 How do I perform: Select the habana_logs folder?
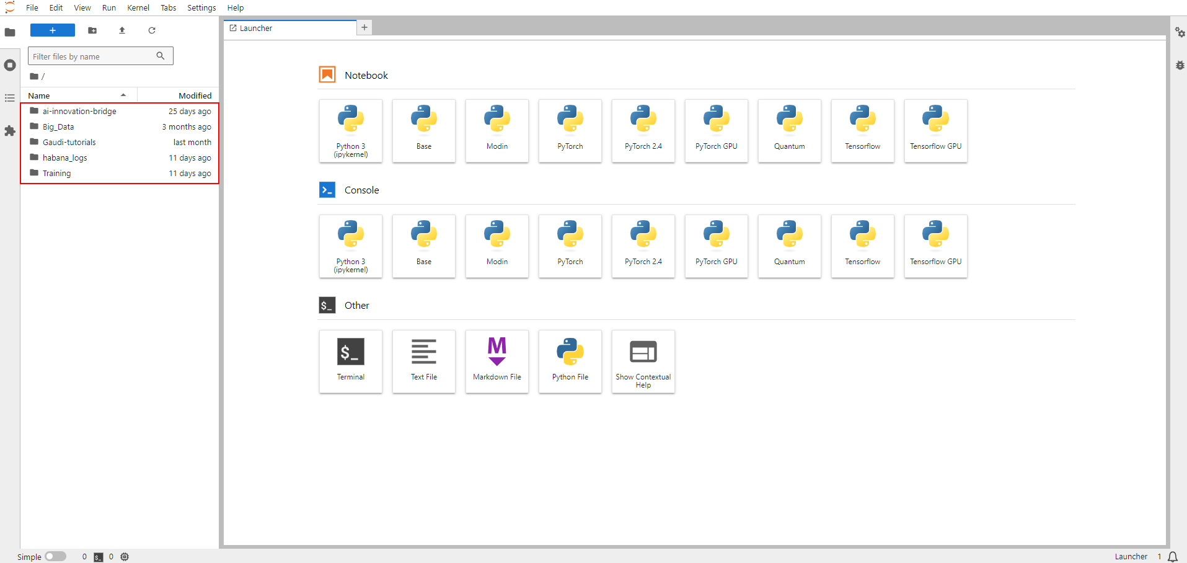pos(120,158)
